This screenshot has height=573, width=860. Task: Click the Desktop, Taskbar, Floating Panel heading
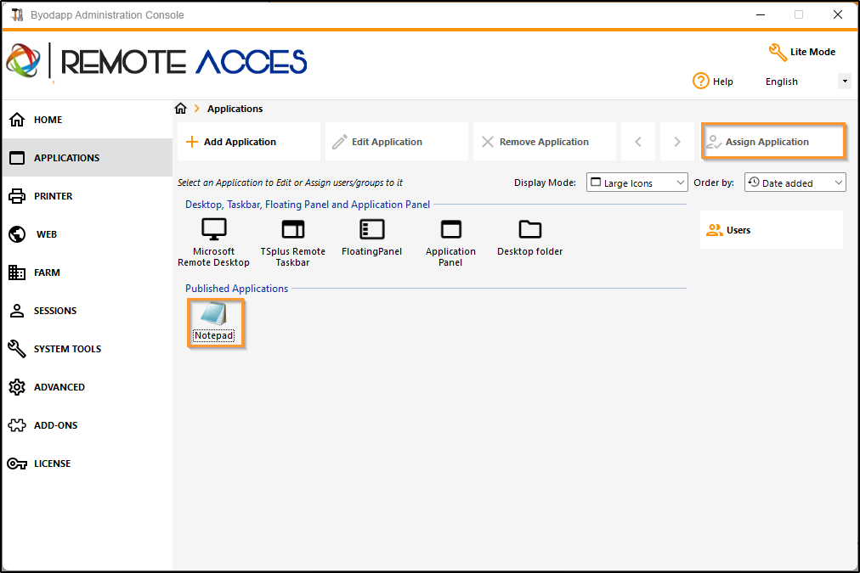pyautogui.click(x=308, y=205)
